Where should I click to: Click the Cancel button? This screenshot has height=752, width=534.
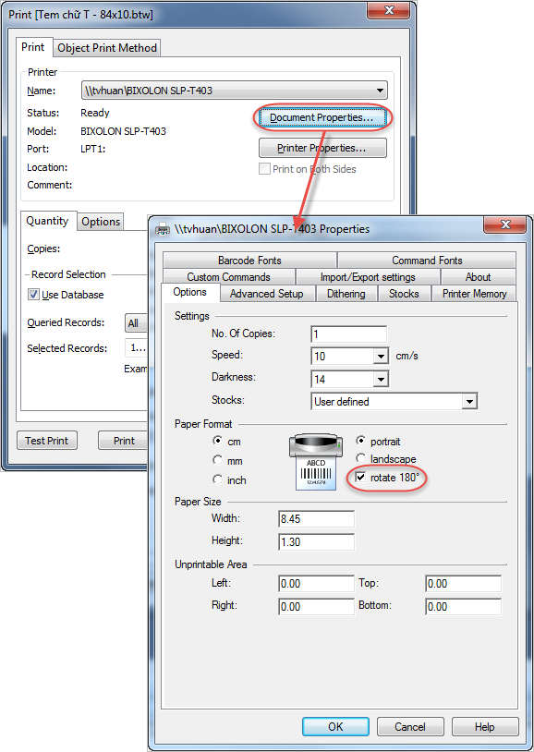click(x=410, y=726)
